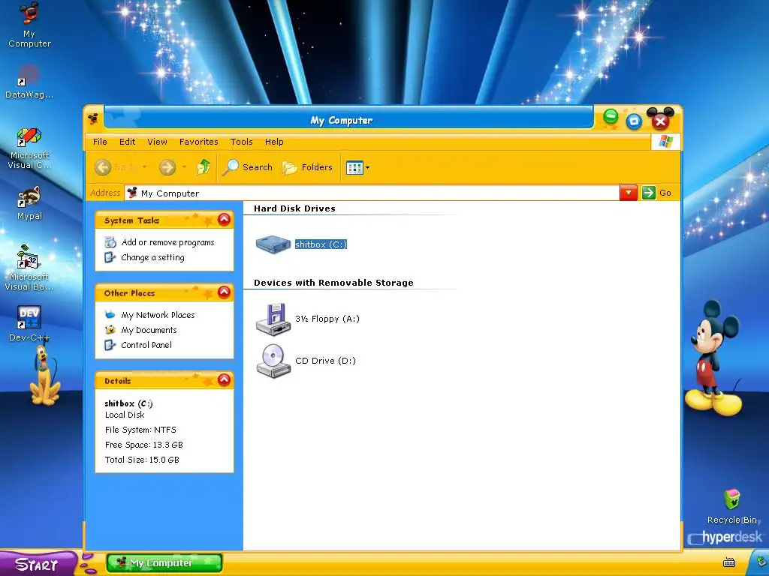
Task: Minimize the My Computer window
Action: [611, 117]
